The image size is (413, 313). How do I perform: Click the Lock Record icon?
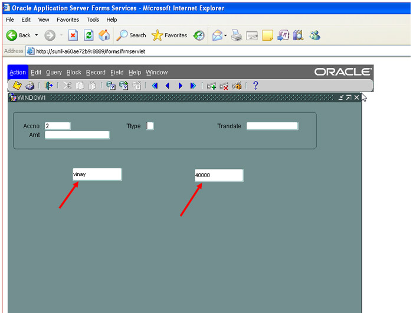[237, 86]
